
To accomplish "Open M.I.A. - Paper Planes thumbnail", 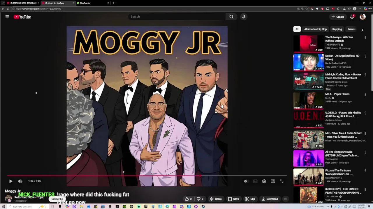I will point(309,100).
